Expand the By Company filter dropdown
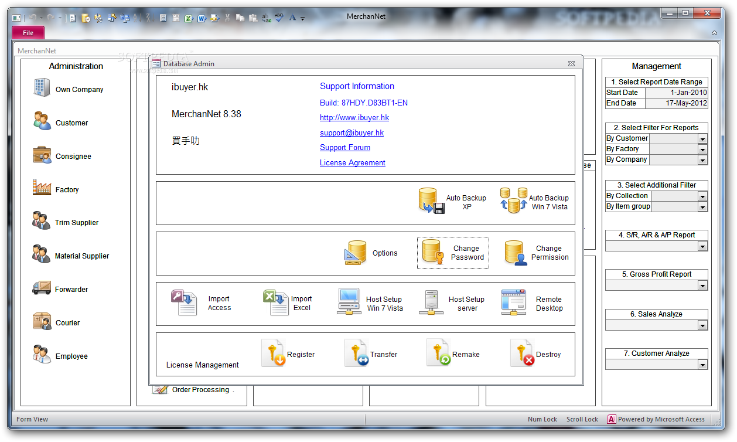 703,160
